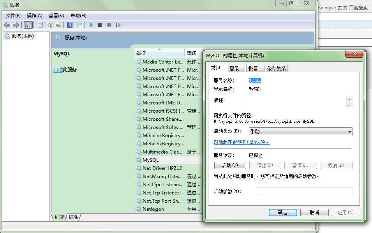This screenshot has height=233, width=372.
Task: Click the Pause service icon
Action: pyautogui.click(x=109, y=25)
